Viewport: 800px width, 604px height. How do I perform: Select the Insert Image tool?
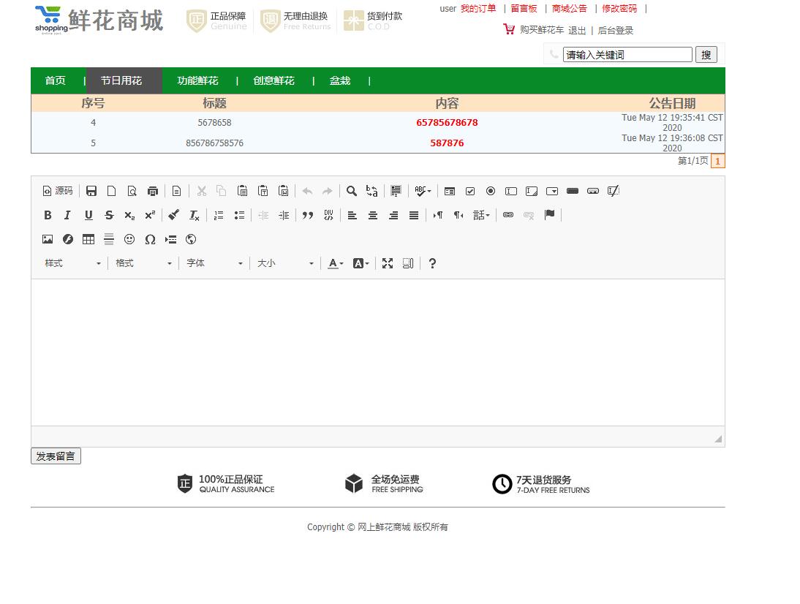tap(48, 239)
